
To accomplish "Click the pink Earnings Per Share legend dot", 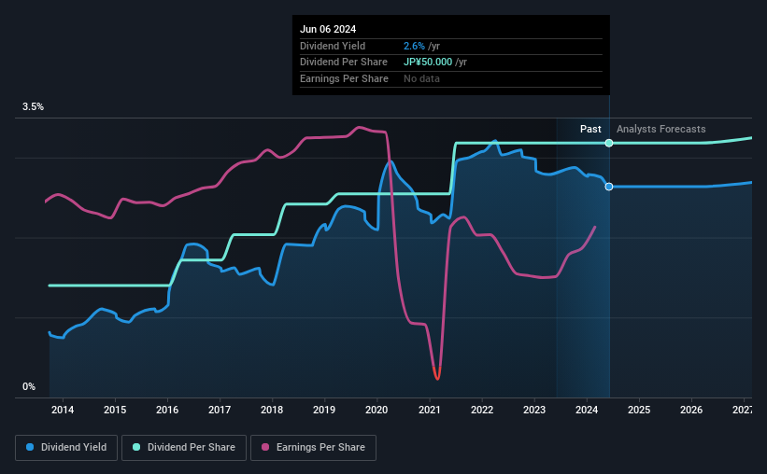I will [265, 447].
